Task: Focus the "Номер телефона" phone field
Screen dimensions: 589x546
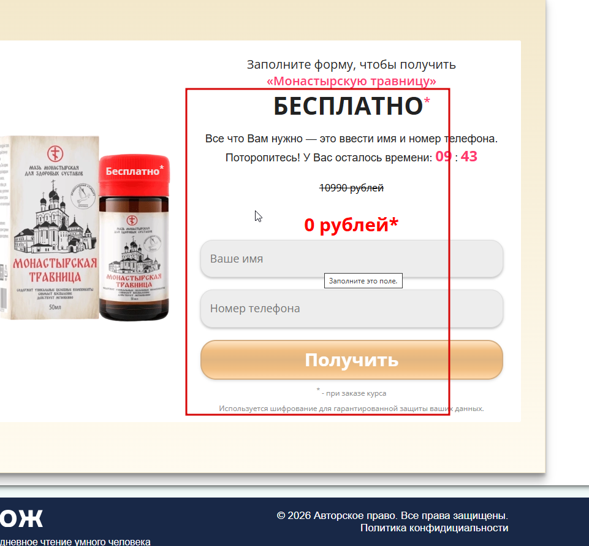Action: 352,309
